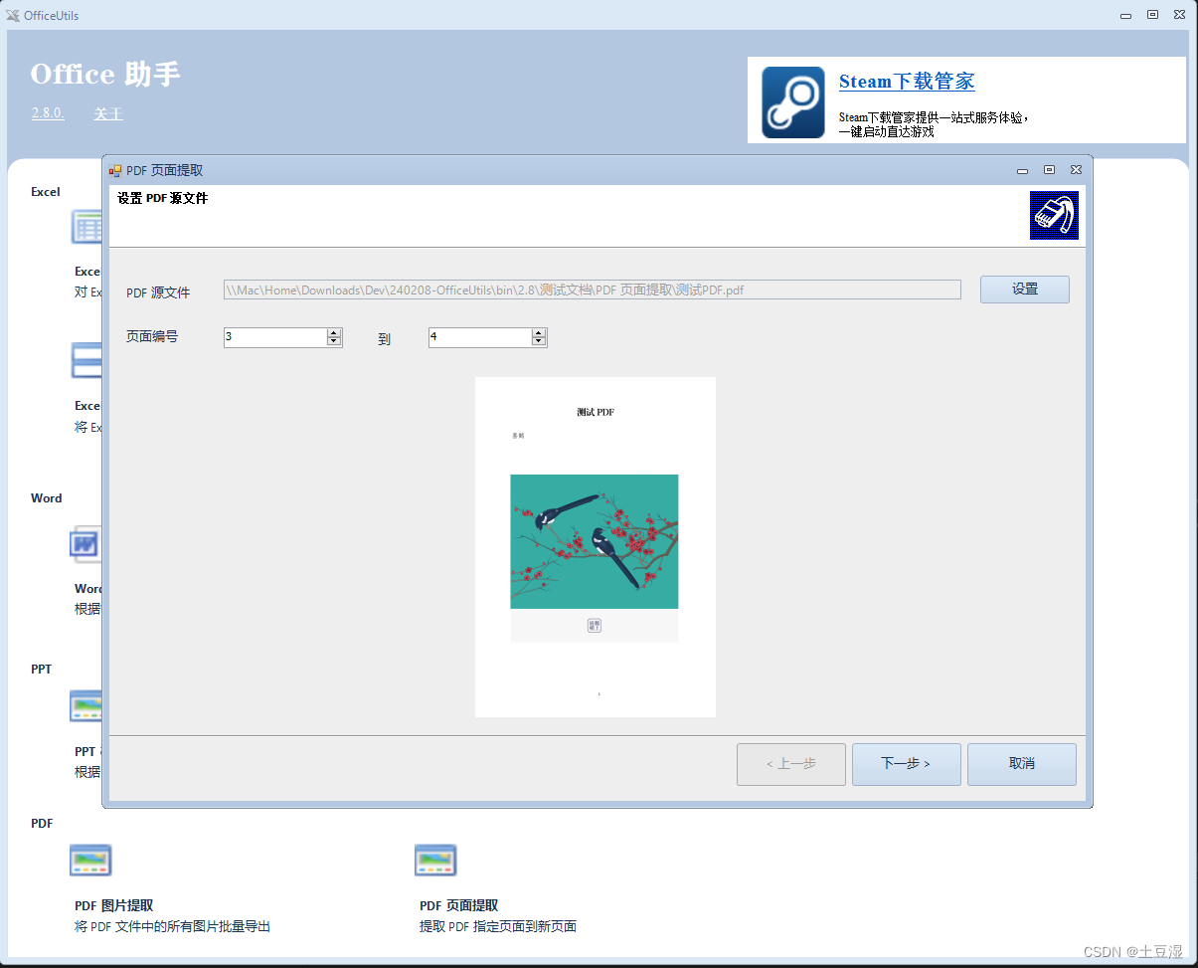Screen dimensions: 1198x968
Task: Open the Steam下载管家 link
Action: tap(907, 82)
